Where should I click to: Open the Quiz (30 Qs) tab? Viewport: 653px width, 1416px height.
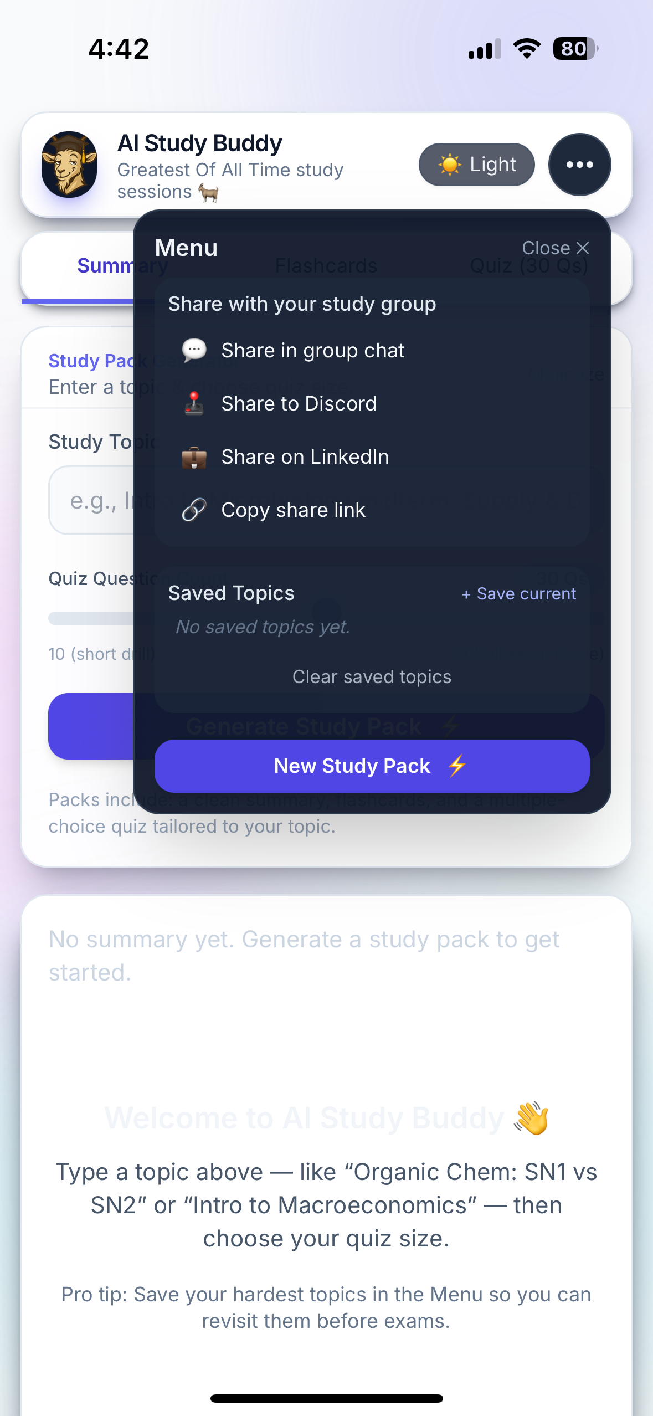529,266
